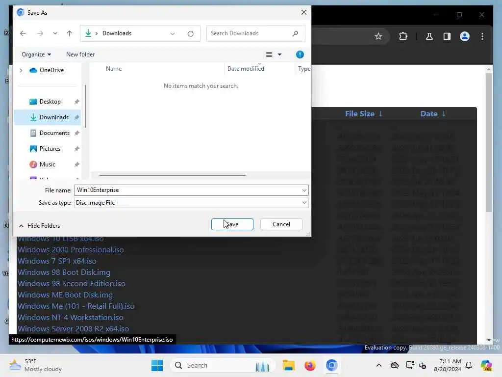Open the browser three-dot menu
This screenshot has height=377, width=502.
tap(482, 36)
